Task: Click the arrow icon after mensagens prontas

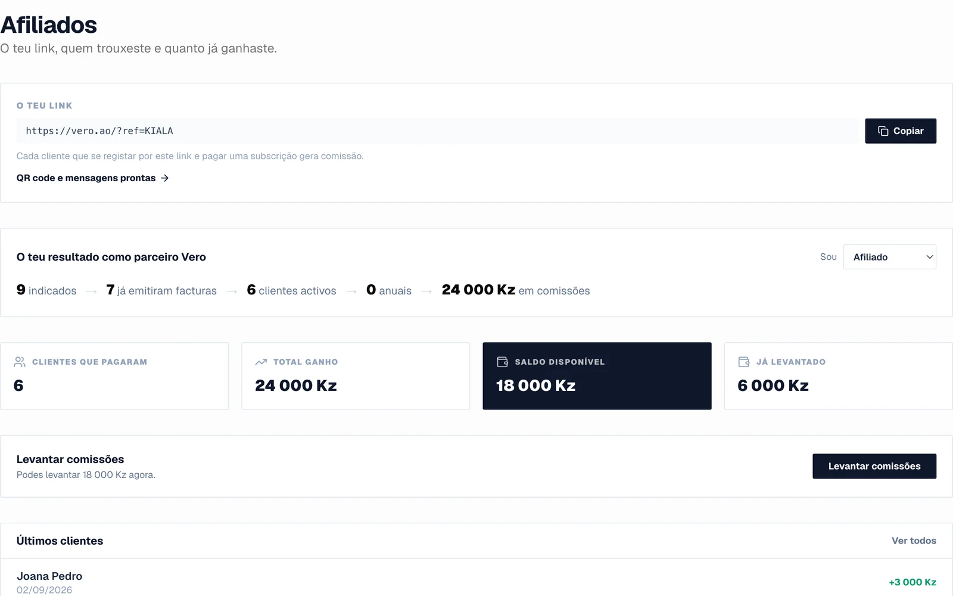Action: point(165,178)
